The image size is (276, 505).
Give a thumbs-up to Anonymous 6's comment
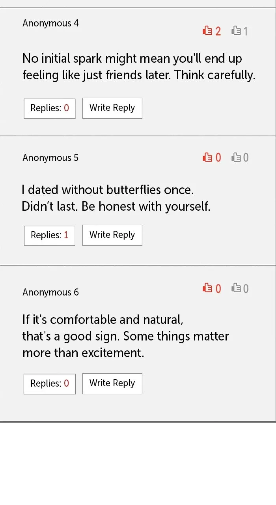(207, 288)
